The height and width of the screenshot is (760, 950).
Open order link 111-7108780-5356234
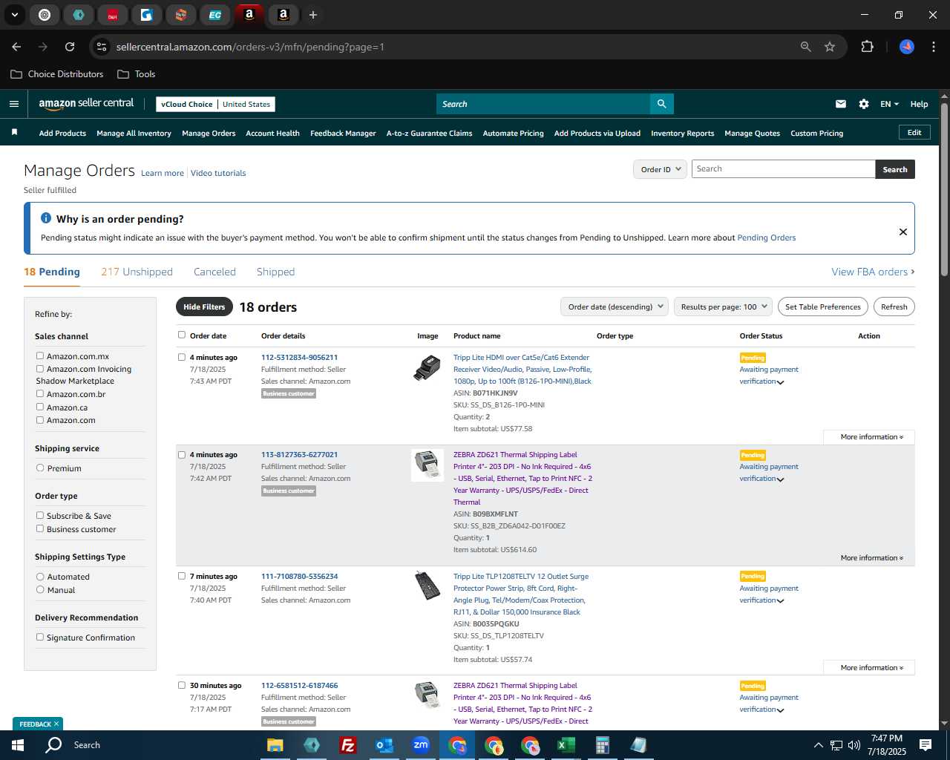pyautogui.click(x=299, y=576)
